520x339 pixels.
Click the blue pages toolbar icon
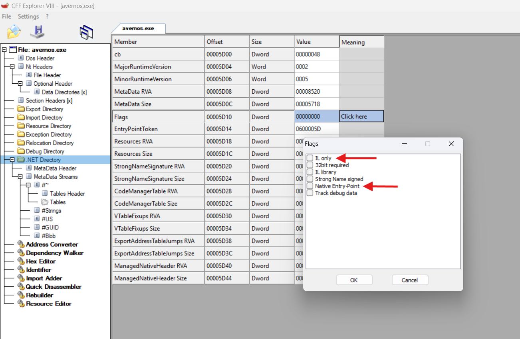(x=86, y=31)
